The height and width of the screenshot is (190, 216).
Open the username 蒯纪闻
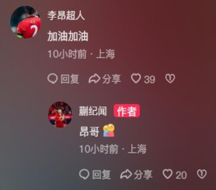(x=93, y=111)
